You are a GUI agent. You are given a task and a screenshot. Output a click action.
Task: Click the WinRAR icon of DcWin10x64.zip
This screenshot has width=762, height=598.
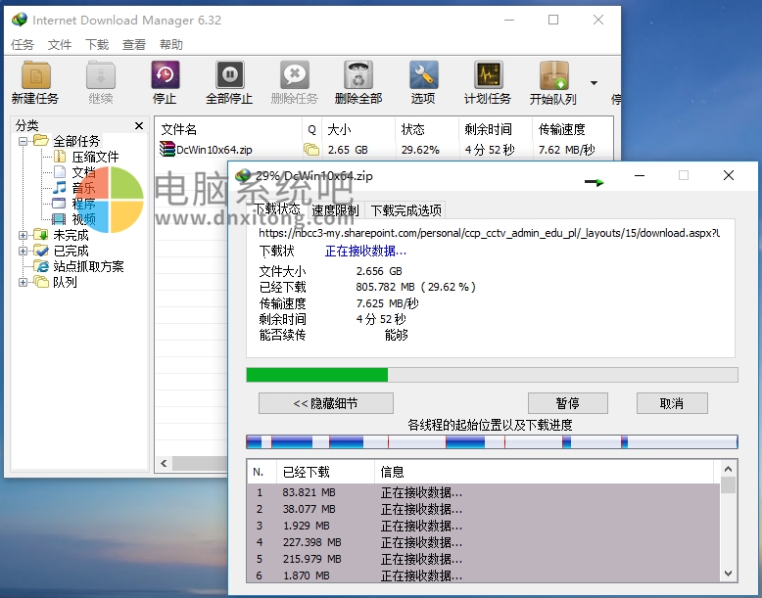(167, 149)
